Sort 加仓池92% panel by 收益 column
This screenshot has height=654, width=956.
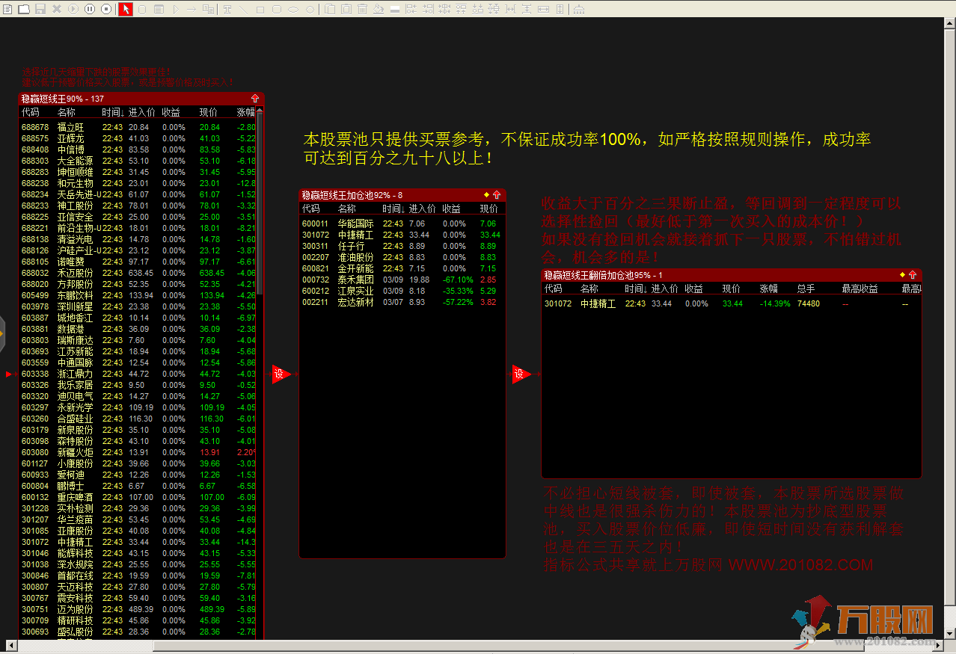coord(451,209)
